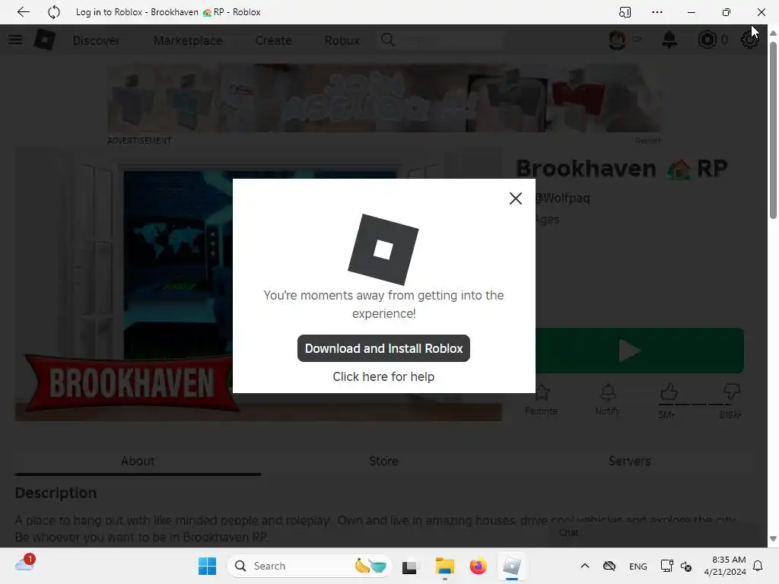Open the network display tray icon

pos(666,566)
